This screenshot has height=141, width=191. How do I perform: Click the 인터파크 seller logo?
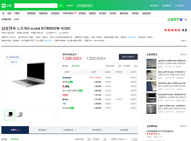(x=65, y=99)
